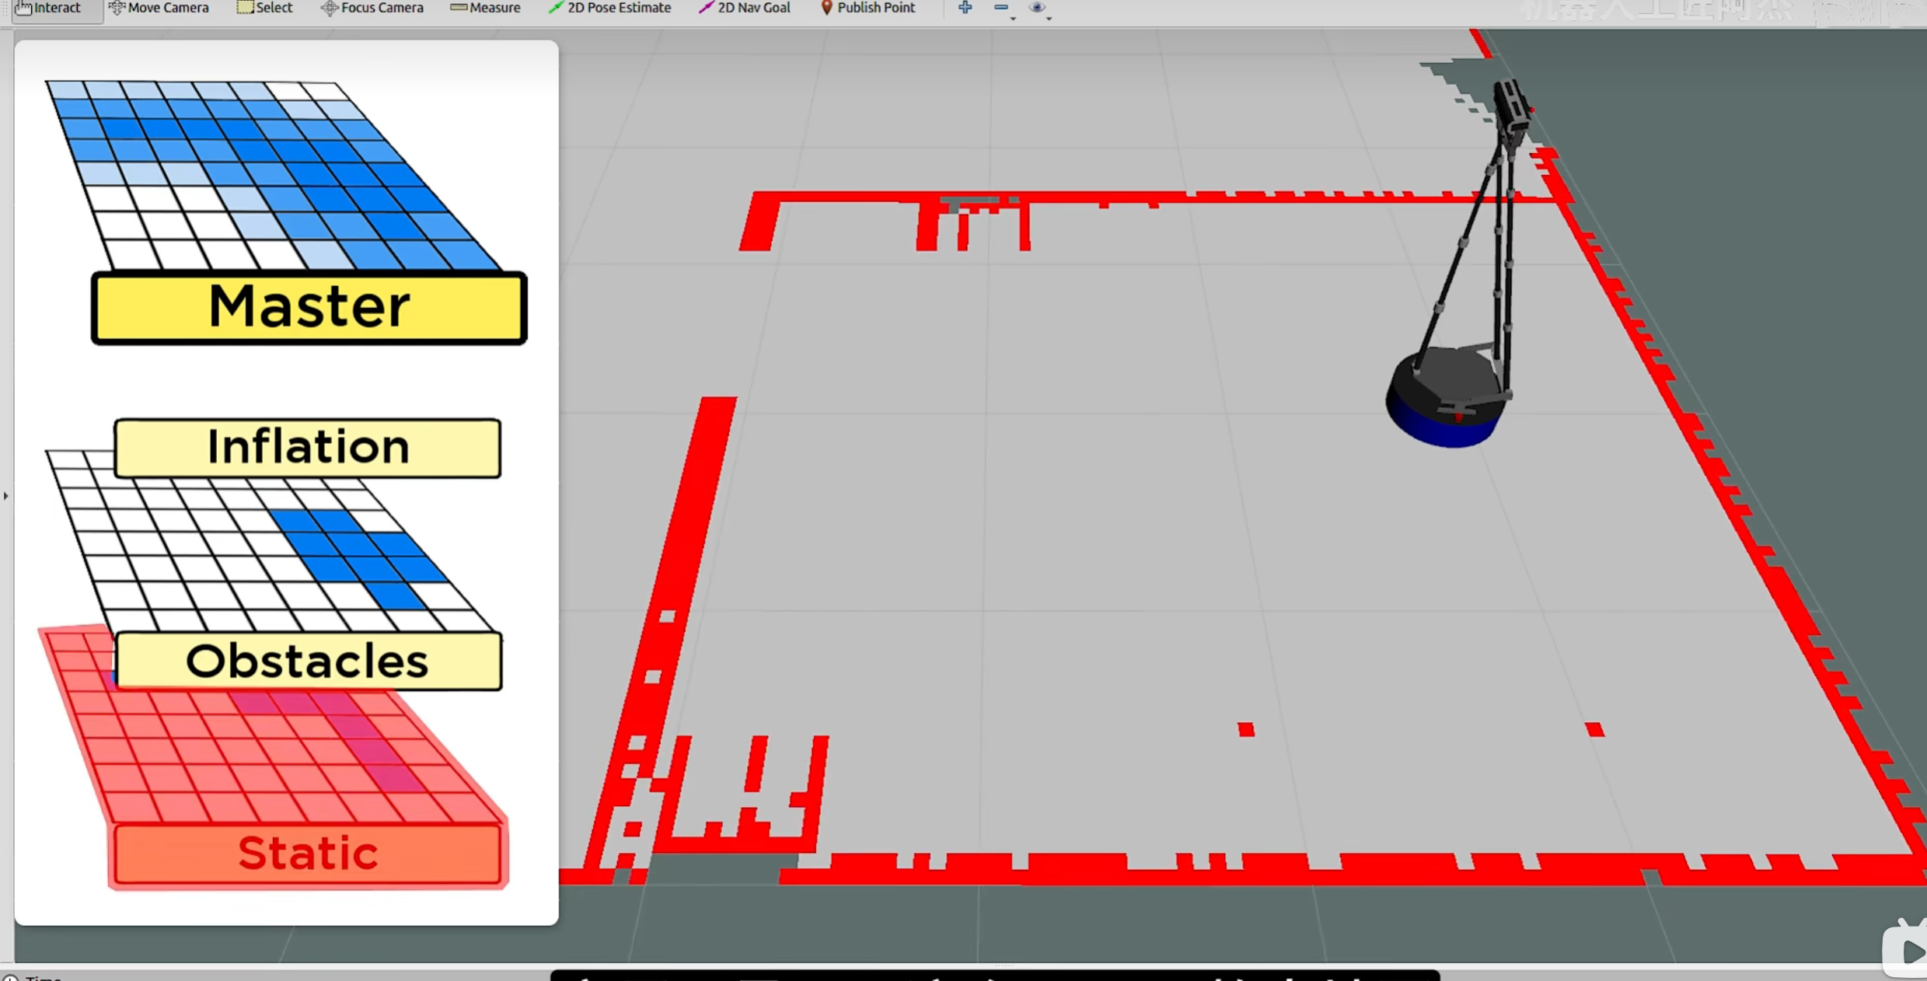1927x981 pixels.
Task: Choose the Publish Point tool
Action: tap(867, 8)
